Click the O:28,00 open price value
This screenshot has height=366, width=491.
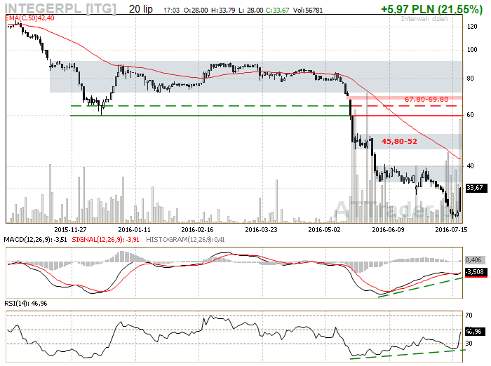click(x=196, y=11)
